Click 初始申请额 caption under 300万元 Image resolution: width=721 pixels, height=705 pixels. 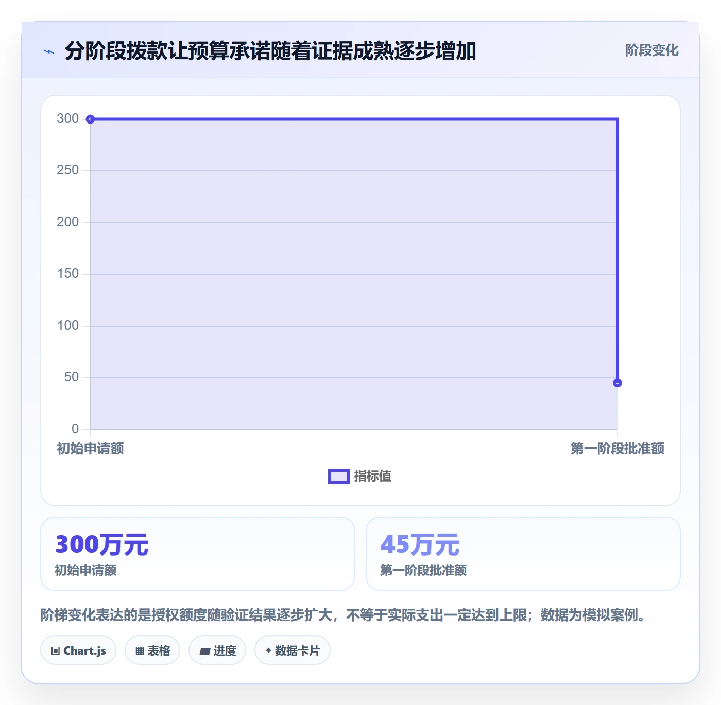click(86, 570)
